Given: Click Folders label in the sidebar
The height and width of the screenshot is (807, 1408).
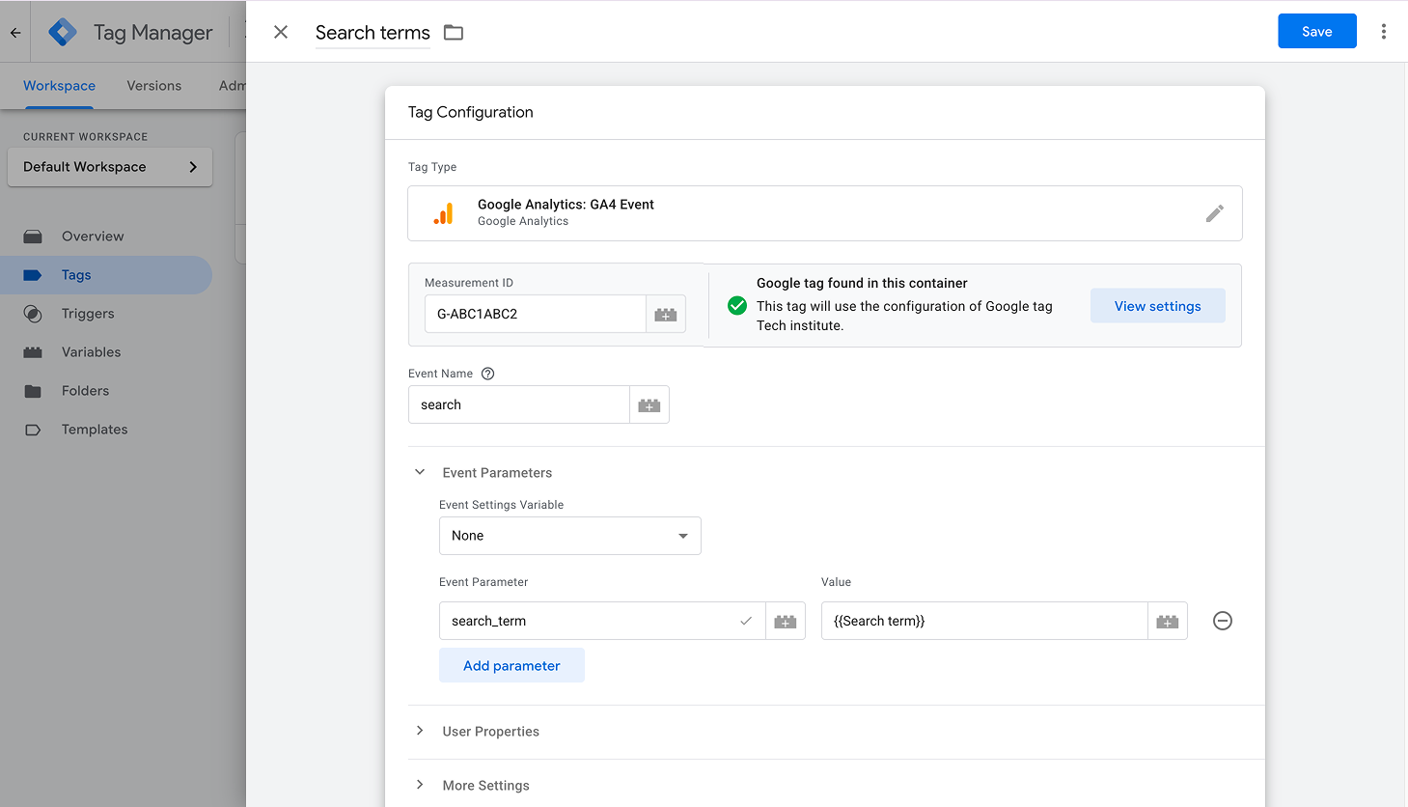Looking at the screenshot, I should 86,391.
